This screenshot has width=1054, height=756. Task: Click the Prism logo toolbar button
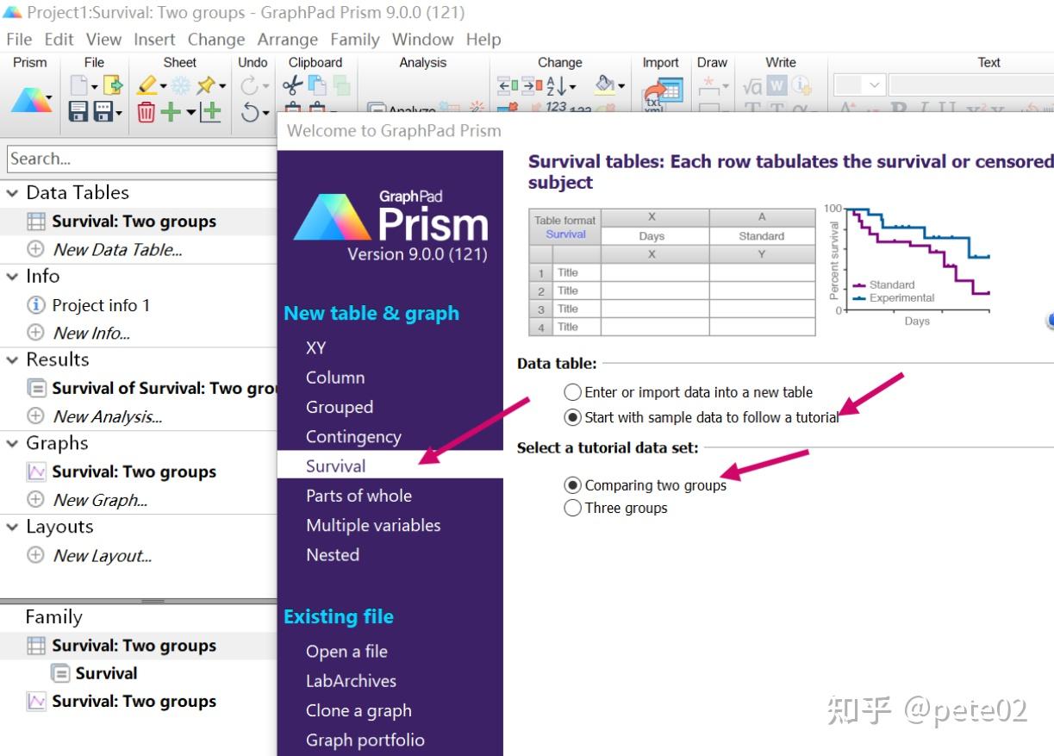[31, 101]
